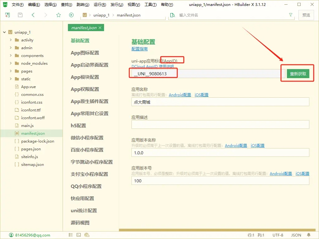This screenshot has width=319, height=239.
Task: Open the terminal icon in status bar
Action: 79,235
